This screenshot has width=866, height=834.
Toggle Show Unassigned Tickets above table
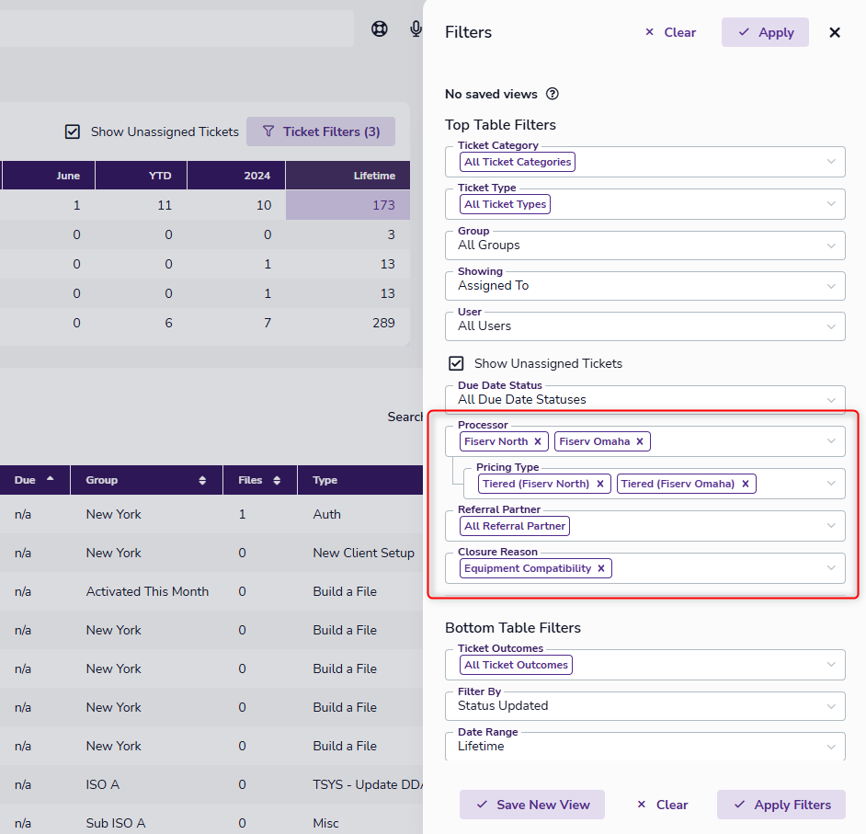[73, 131]
